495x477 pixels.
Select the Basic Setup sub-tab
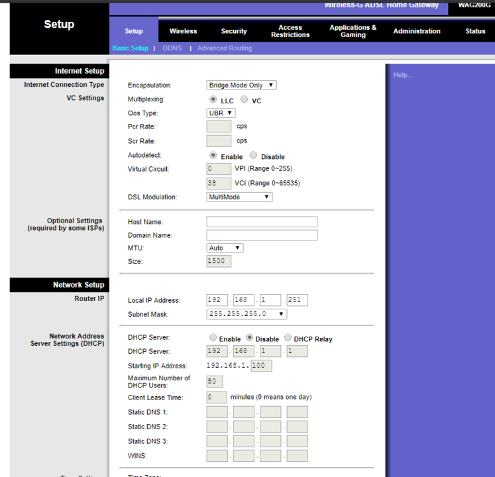click(131, 48)
